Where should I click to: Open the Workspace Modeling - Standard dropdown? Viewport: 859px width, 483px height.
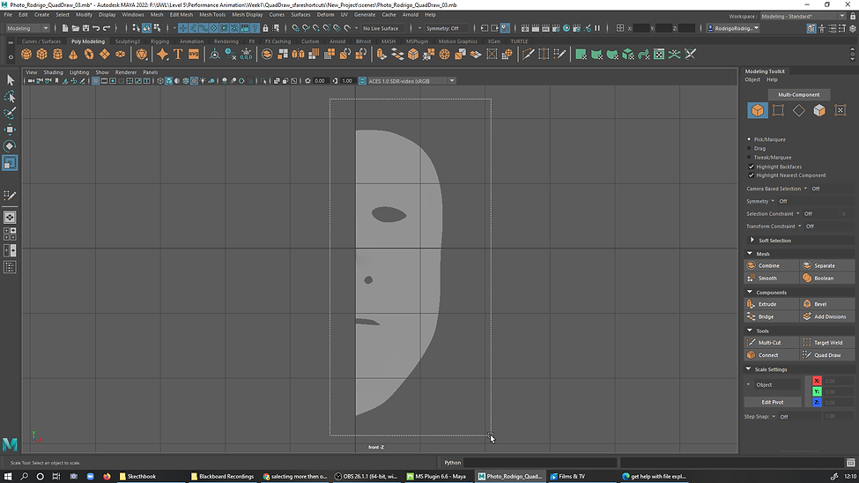tap(803, 17)
